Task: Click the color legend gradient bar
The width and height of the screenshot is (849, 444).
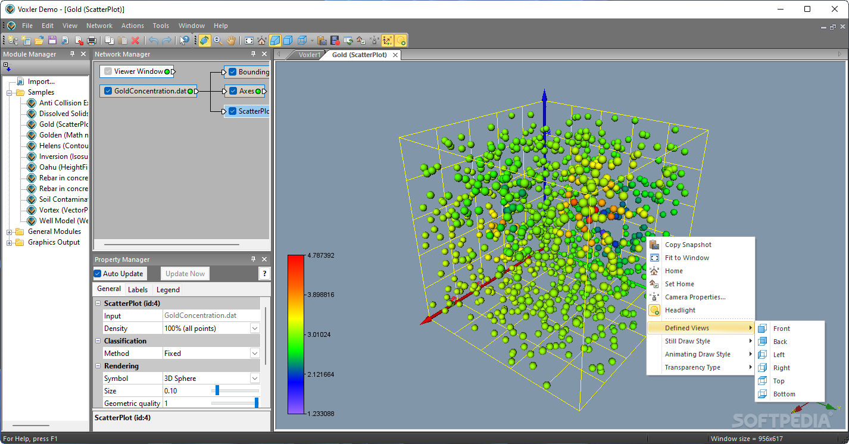Action: pyautogui.click(x=296, y=334)
